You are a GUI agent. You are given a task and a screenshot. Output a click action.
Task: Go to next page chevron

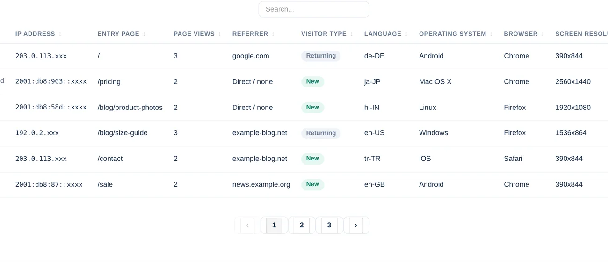coord(356,226)
